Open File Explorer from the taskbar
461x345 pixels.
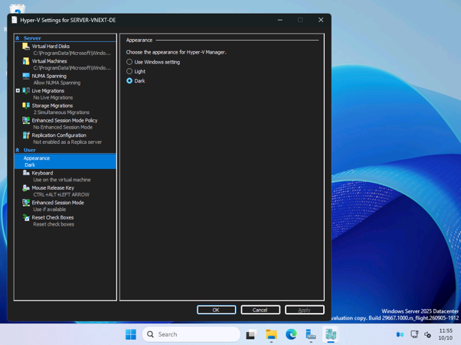tap(271, 334)
